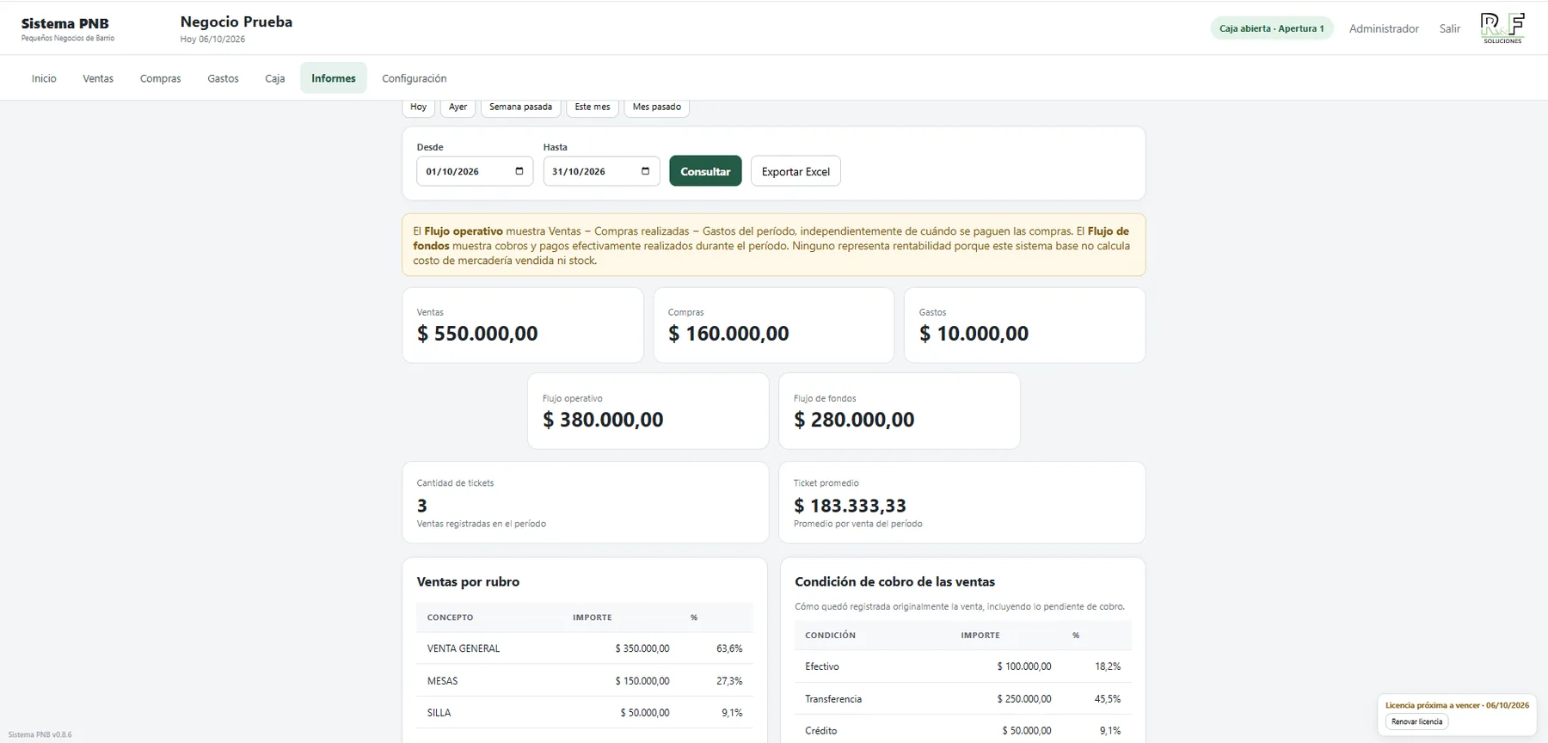Screen dimensions: 1548x743
Task: Click the Crédito row in Condición de cobro
Action: point(963,730)
